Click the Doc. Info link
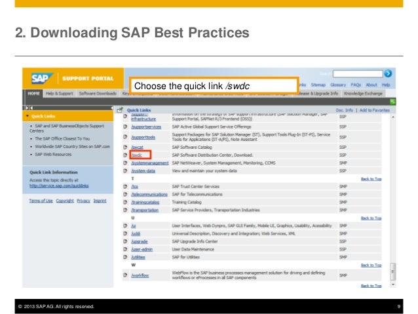 [344, 110]
